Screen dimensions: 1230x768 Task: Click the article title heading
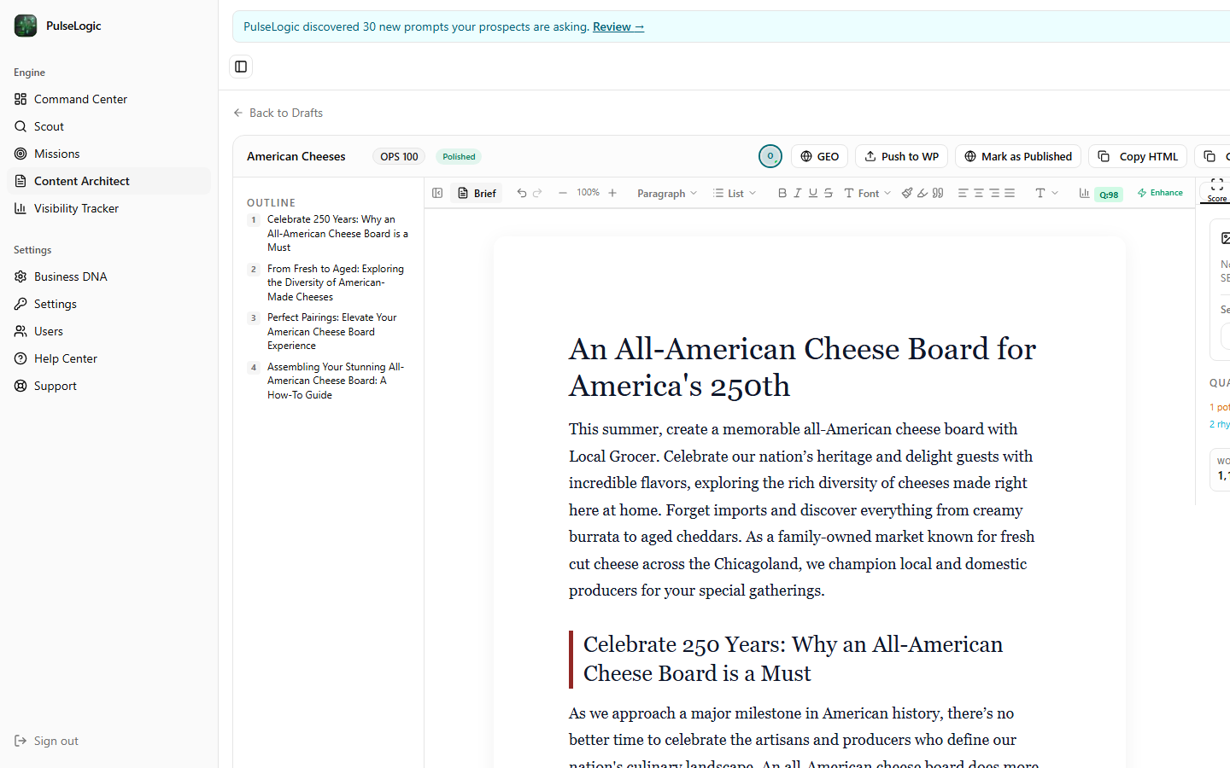pos(803,367)
